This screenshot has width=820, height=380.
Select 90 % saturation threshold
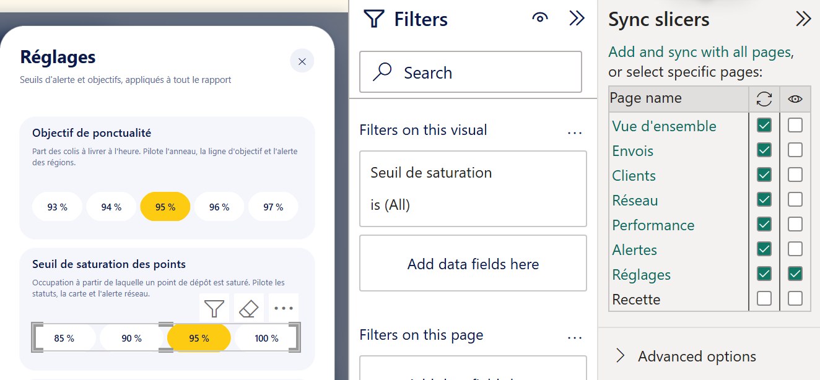[x=131, y=338]
